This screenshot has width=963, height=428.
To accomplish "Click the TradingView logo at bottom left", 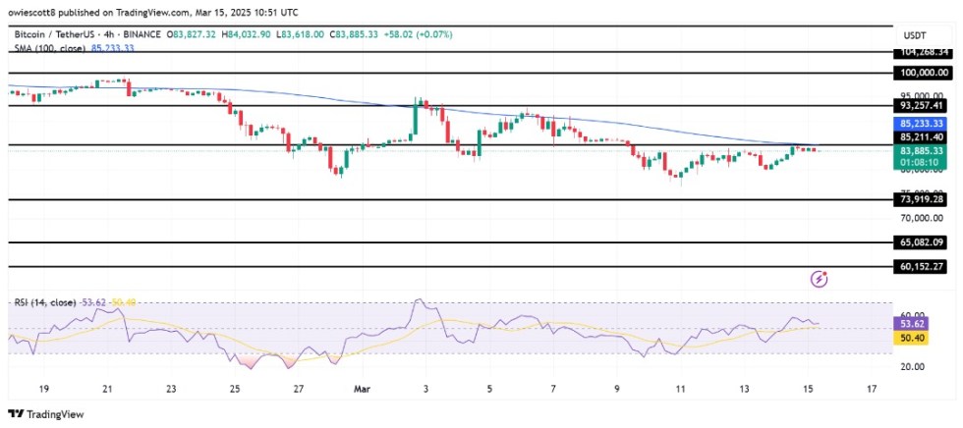I will click(x=41, y=414).
